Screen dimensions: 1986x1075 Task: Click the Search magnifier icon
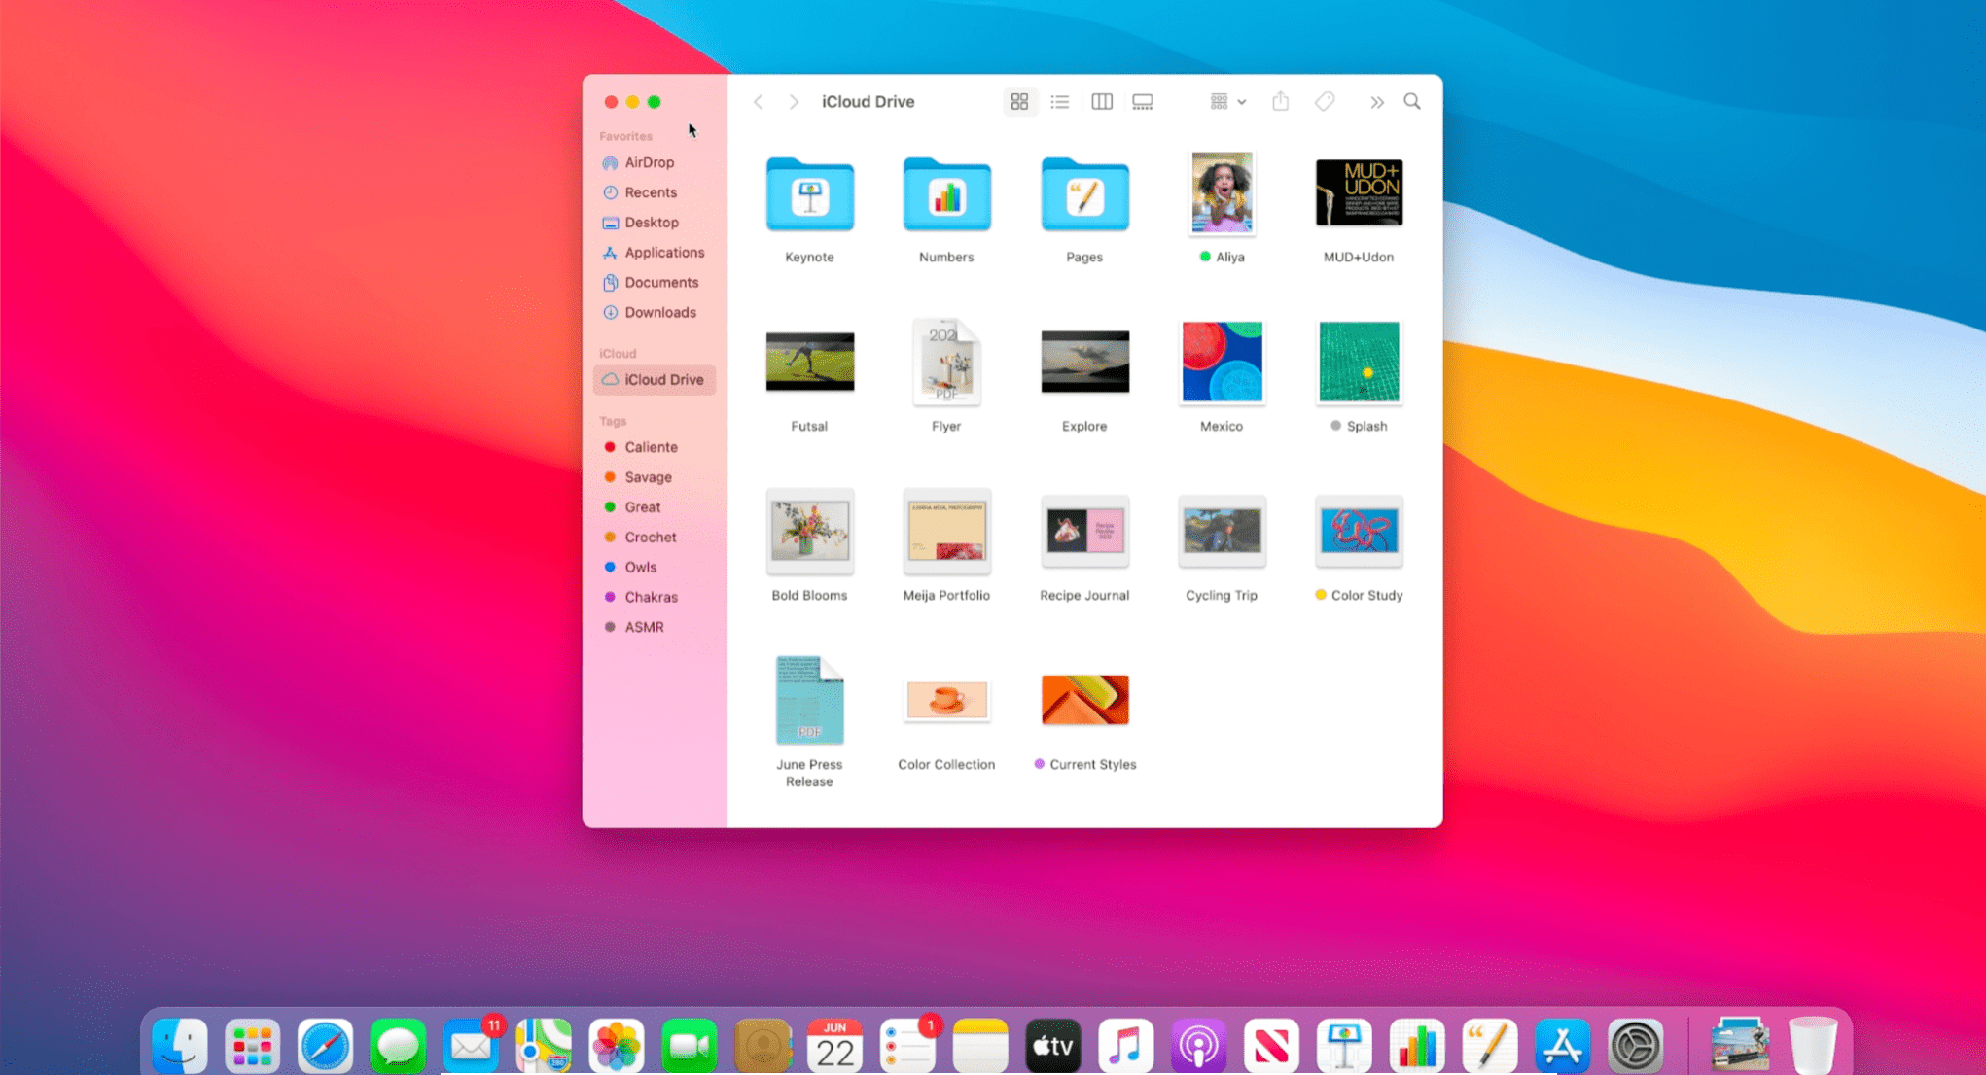pyautogui.click(x=1412, y=101)
